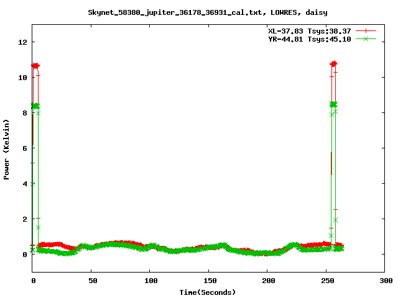Click the red calibration peak near 255 seconds

333,63
